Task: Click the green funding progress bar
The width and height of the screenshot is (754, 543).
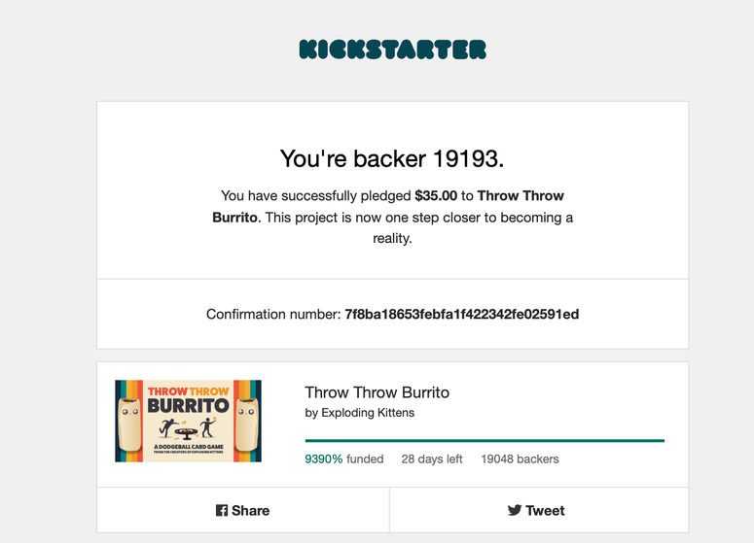Action: pos(485,440)
